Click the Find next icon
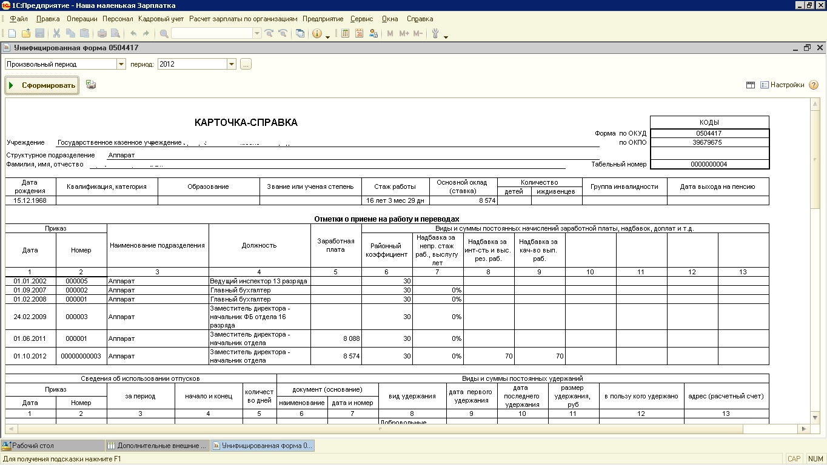Image resolution: width=827 pixels, height=465 pixels. click(269, 33)
